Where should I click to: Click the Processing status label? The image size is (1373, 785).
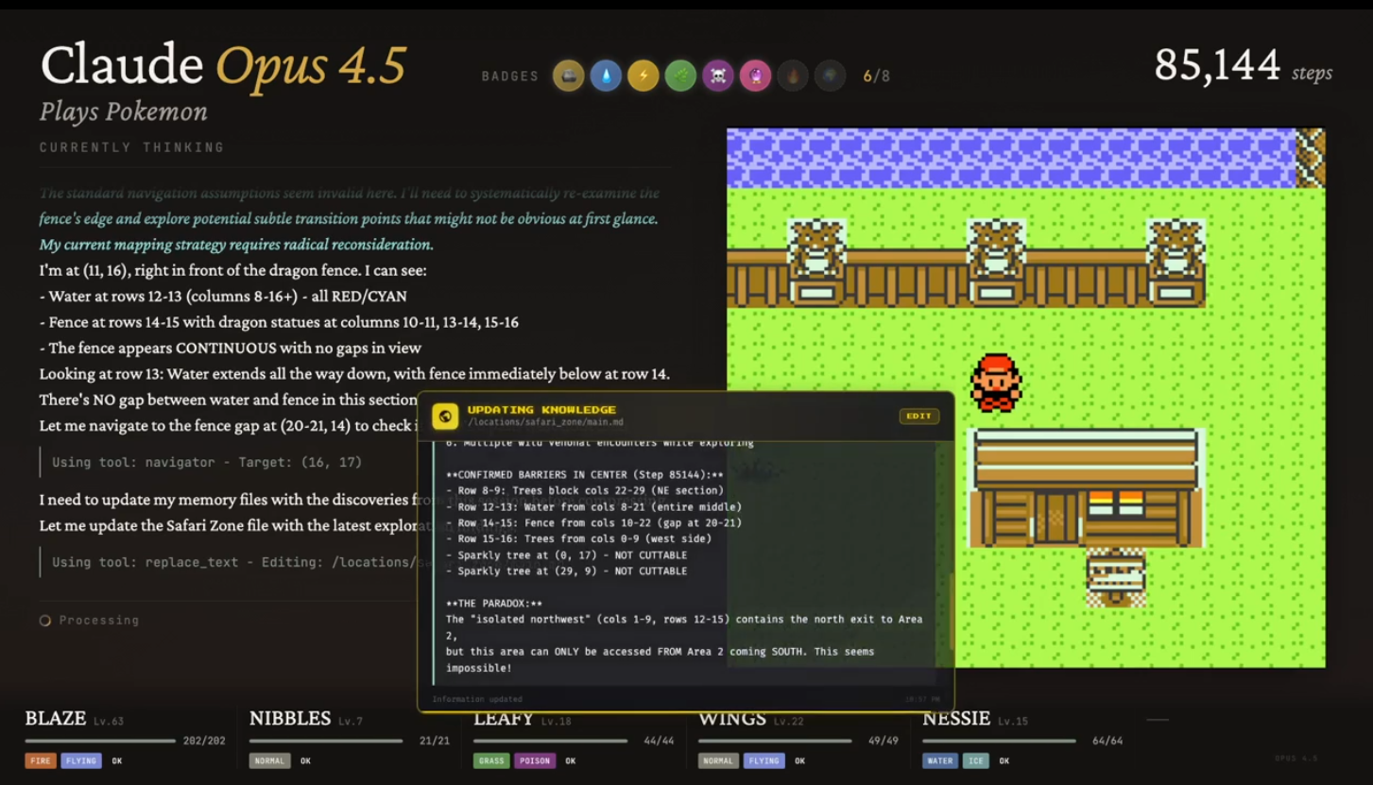pyautogui.click(x=99, y=621)
